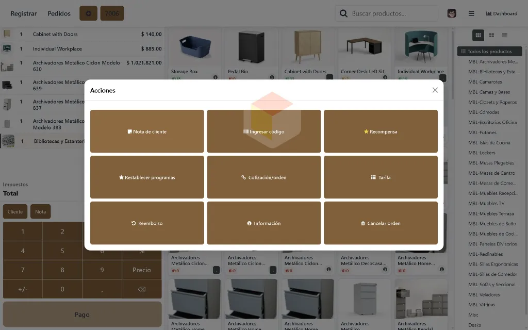This screenshot has width=528, height=330.
Task: Select MBL-Muebles de Baño category
Action: [492, 224]
